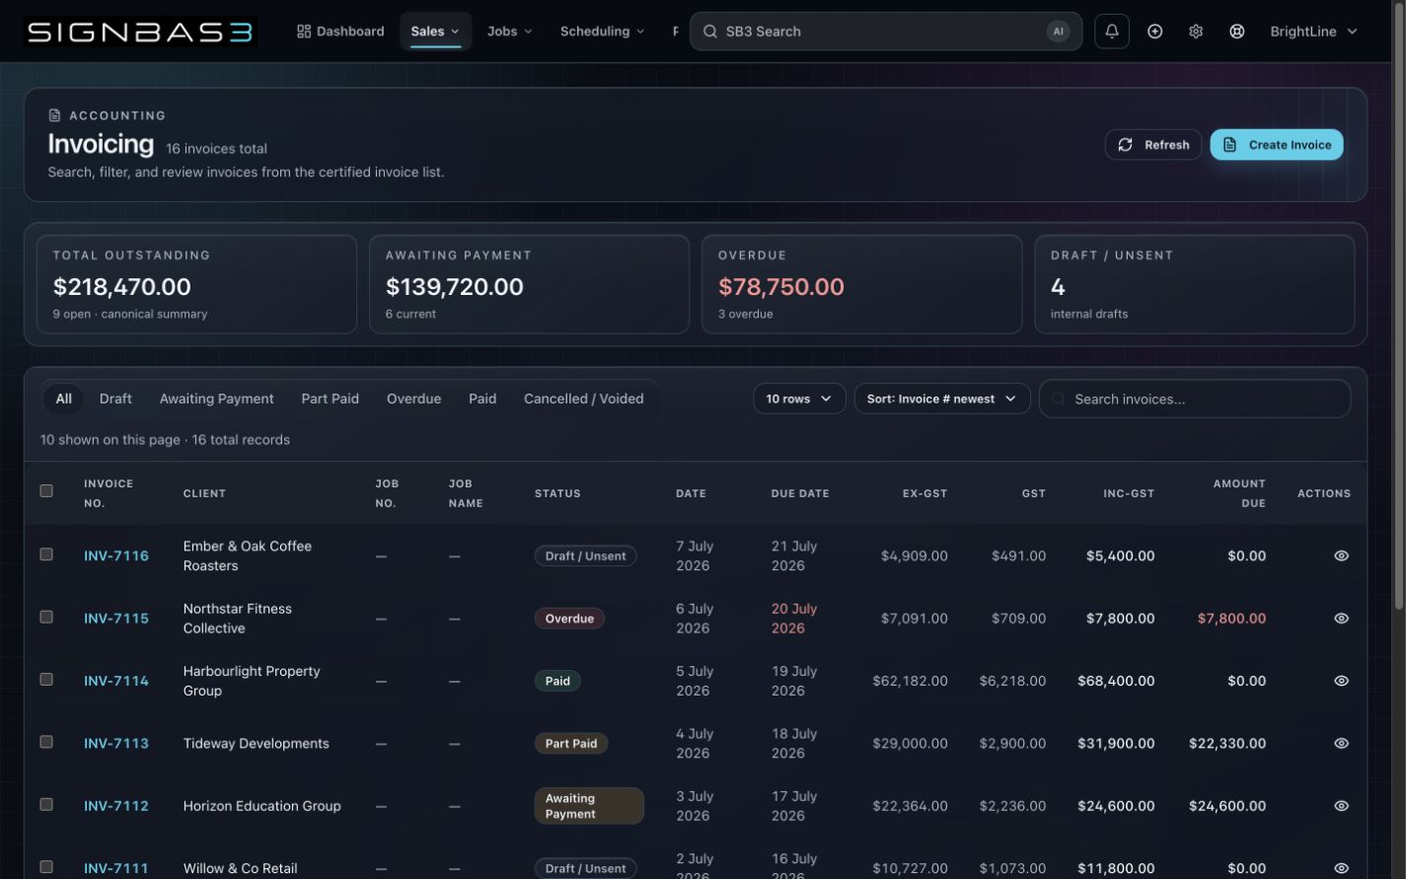Image resolution: width=1406 pixels, height=879 pixels.
Task: Expand the Jobs menu
Action: click(x=509, y=32)
